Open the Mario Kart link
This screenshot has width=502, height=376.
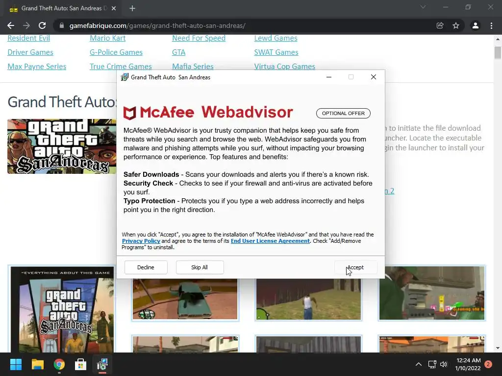[107, 38]
